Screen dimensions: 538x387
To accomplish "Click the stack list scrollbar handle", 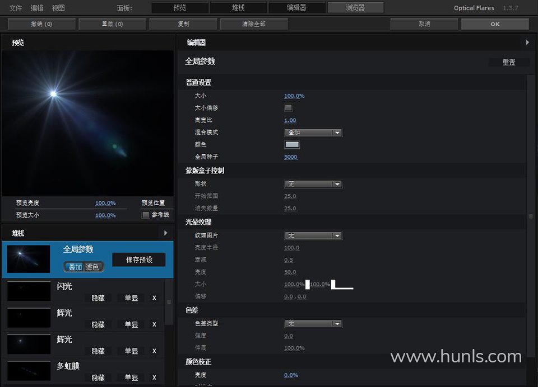I will click(169, 302).
